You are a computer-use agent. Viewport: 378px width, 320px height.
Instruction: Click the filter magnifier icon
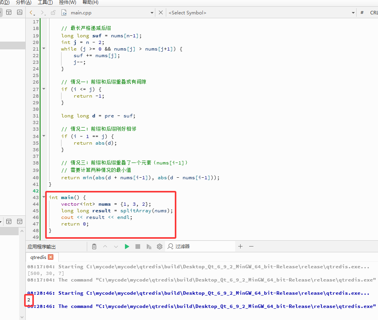tap(171, 247)
